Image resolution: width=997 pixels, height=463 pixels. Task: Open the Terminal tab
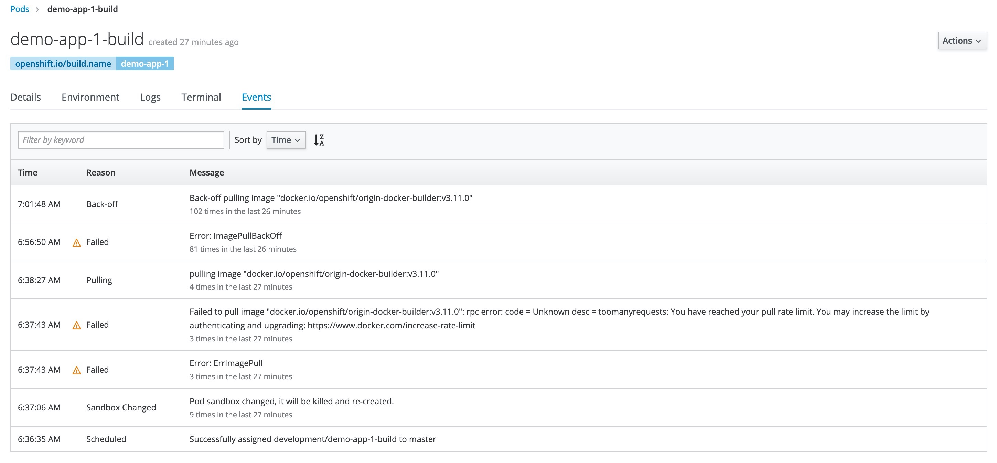pyautogui.click(x=201, y=98)
